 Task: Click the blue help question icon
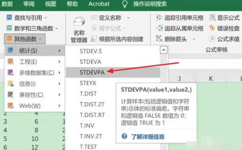click(124, 136)
